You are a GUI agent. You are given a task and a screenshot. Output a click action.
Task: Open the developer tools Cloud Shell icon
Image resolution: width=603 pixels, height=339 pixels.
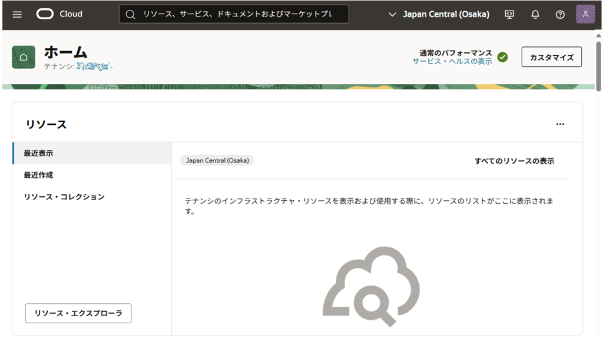(x=510, y=14)
